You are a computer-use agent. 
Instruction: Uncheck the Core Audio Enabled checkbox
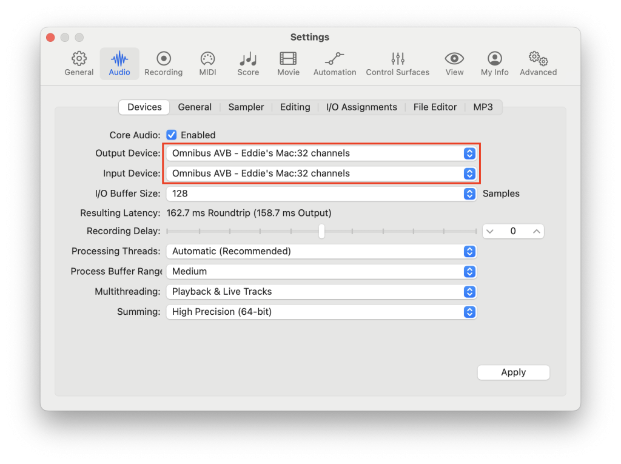pos(172,135)
